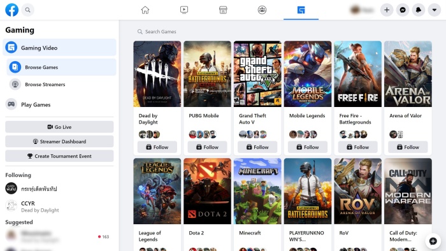This screenshot has height=251, width=446.
Task: Open Messenger icon
Action: click(403, 10)
